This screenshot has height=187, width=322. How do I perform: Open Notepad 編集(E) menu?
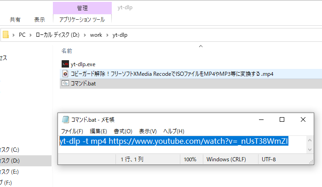(98, 131)
